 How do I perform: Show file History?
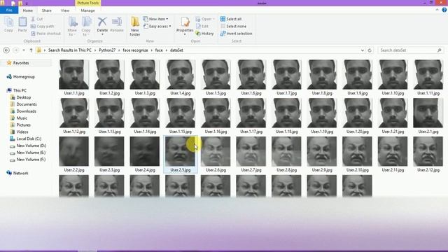coord(204,34)
